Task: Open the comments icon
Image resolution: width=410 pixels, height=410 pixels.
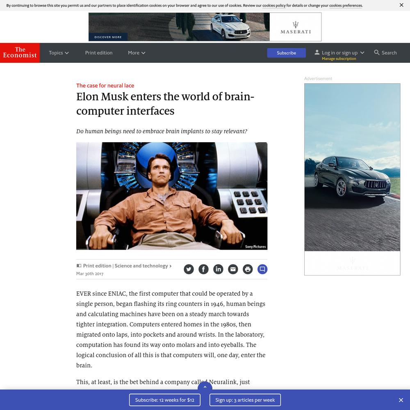Action: (x=262, y=269)
